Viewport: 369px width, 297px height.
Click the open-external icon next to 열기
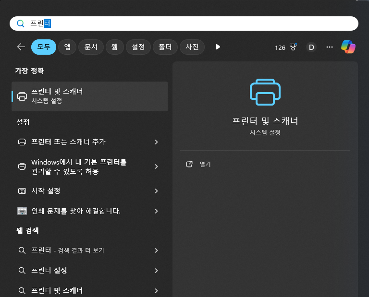pos(189,164)
